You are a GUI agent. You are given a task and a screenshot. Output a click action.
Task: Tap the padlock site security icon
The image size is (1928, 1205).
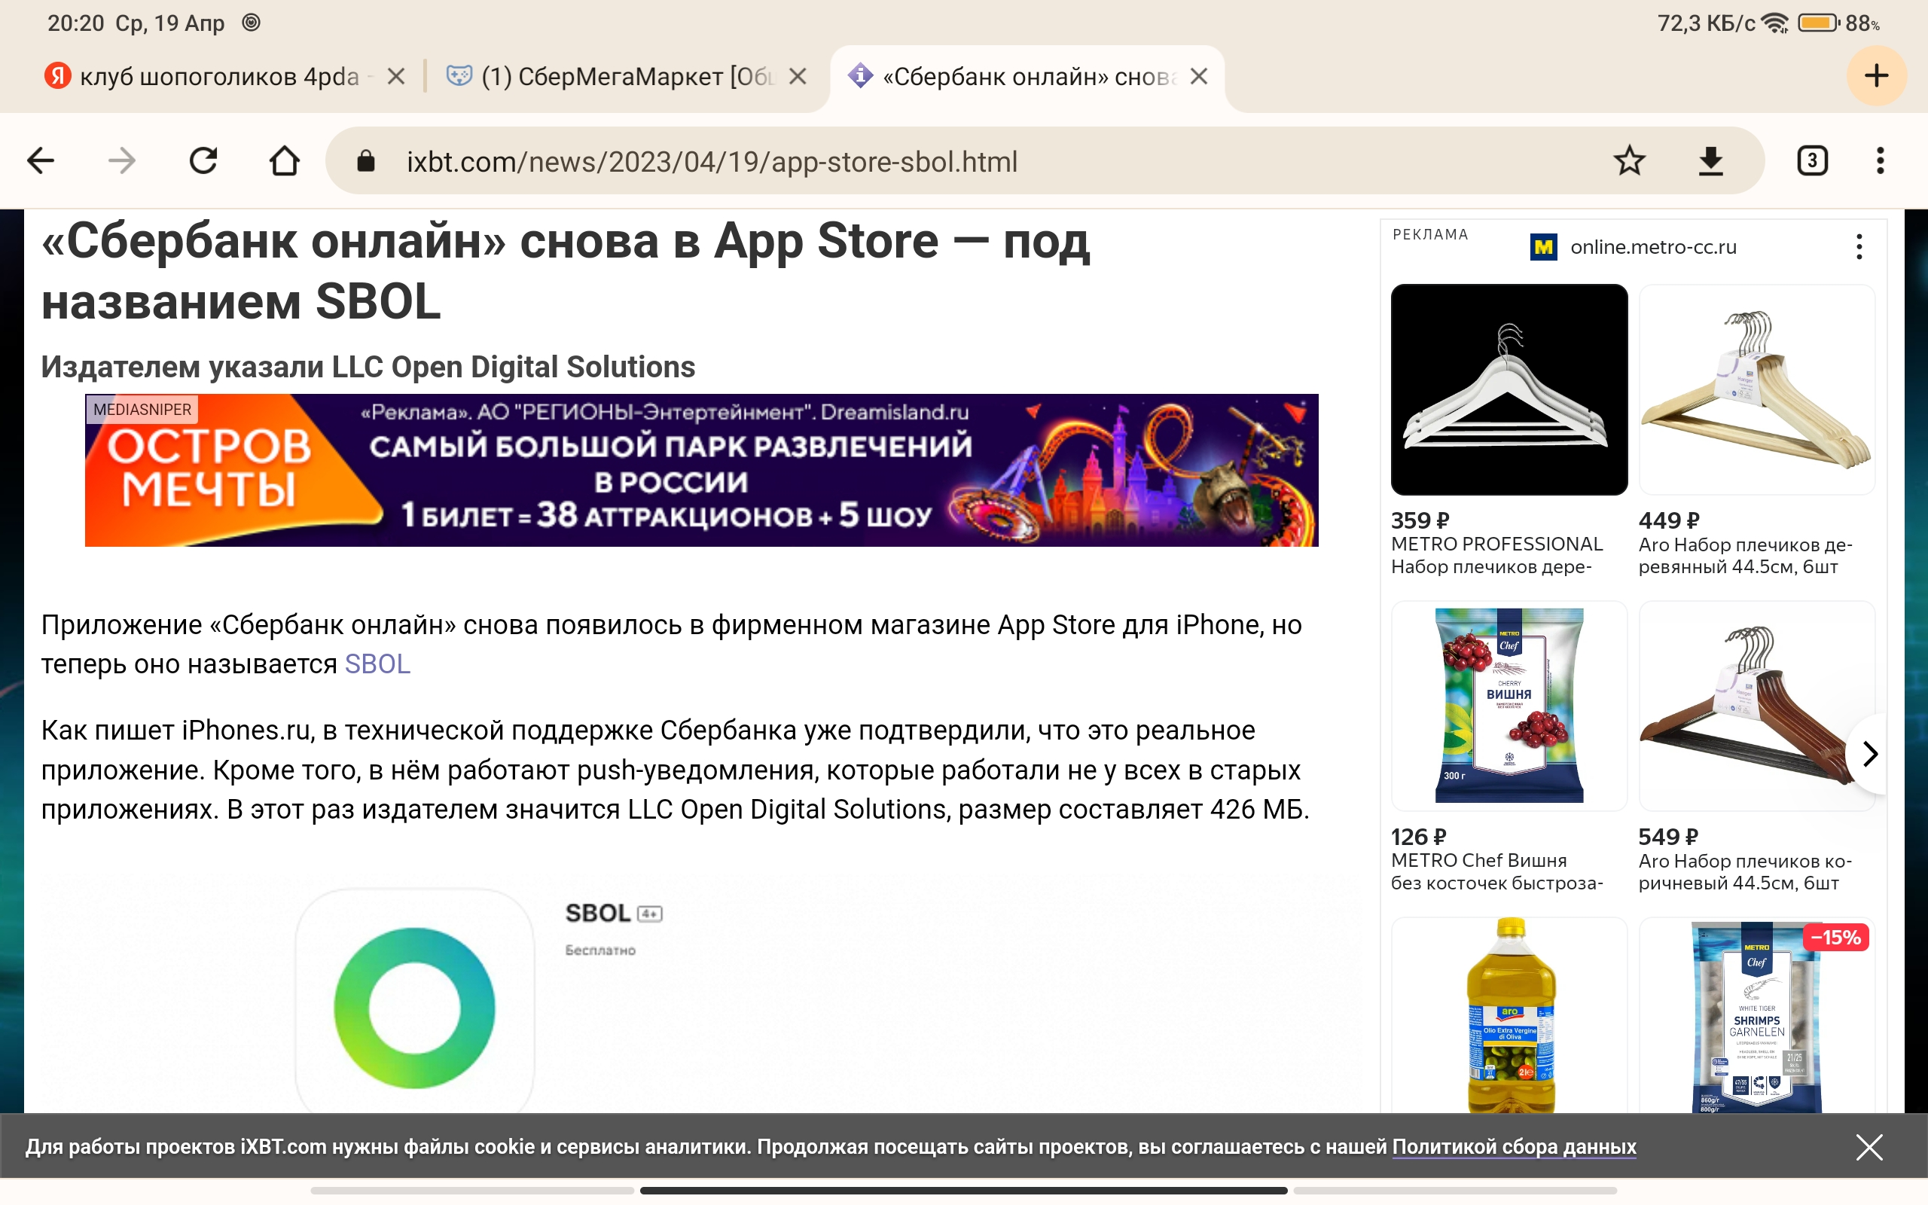click(x=366, y=161)
